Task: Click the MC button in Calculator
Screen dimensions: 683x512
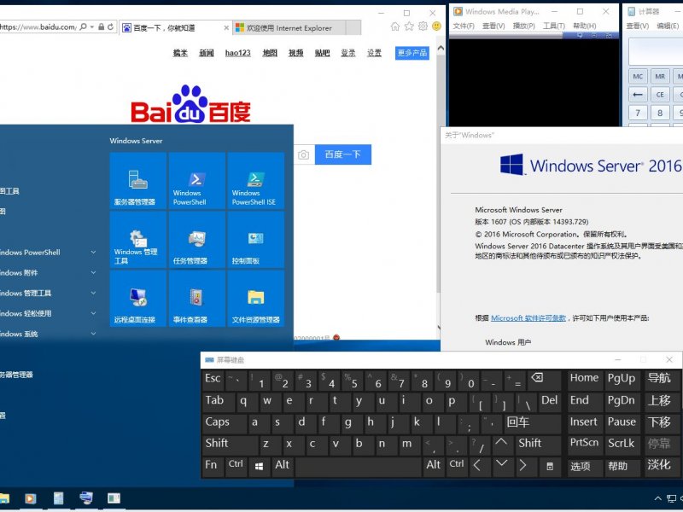Action: [x=638, y=77]
